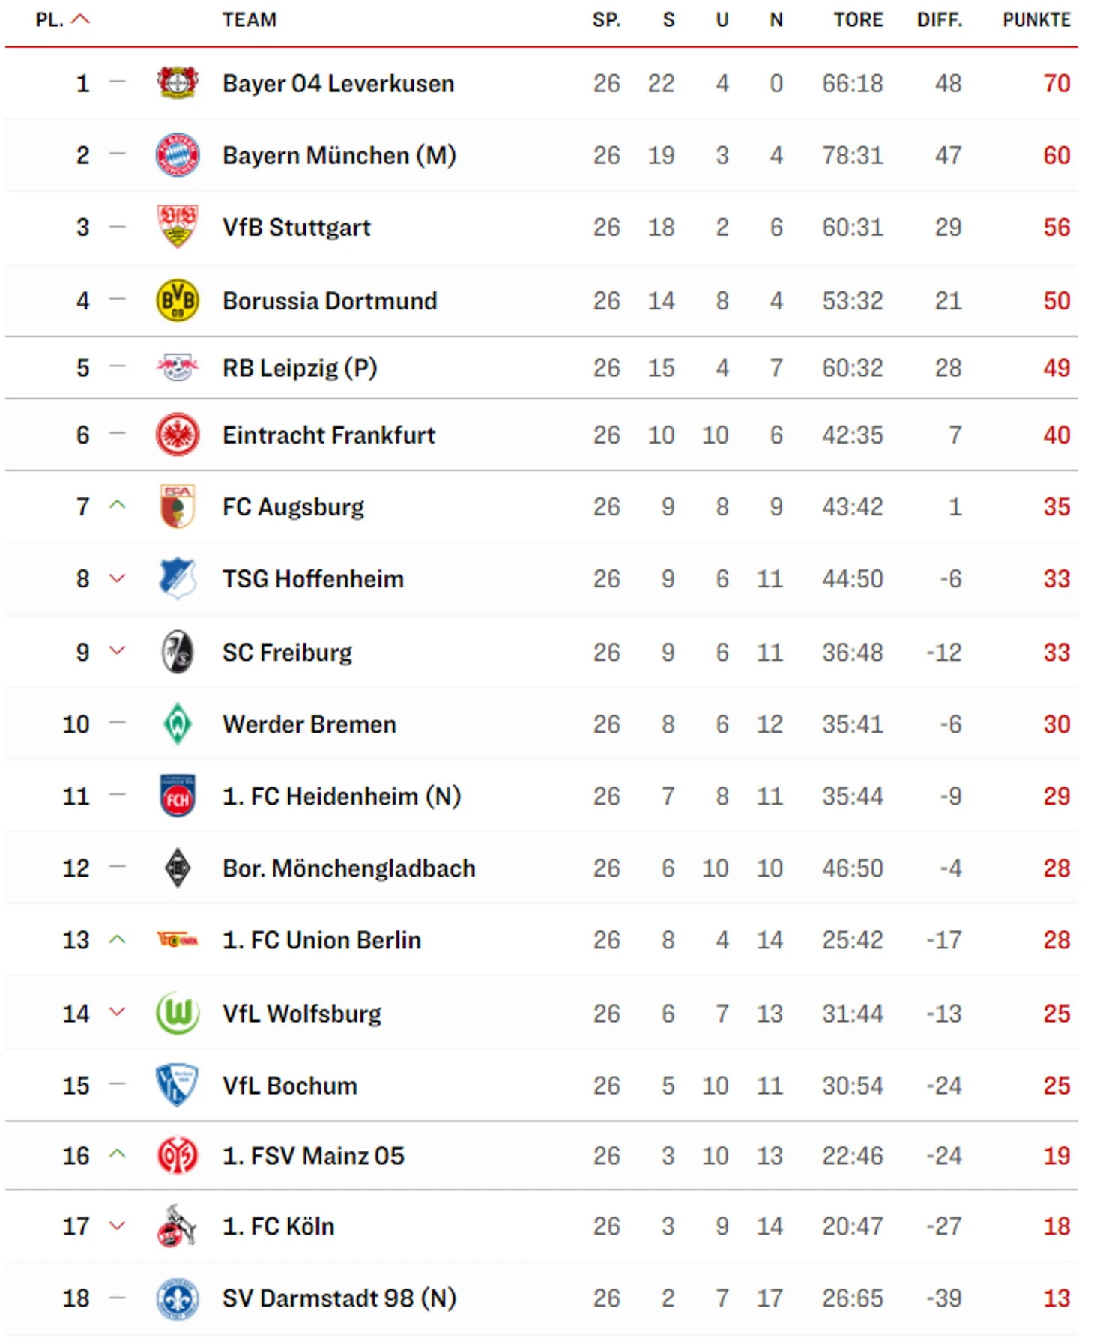
Task: Select the Borussia Dortmund BVB logo
Action: (178, 300)
